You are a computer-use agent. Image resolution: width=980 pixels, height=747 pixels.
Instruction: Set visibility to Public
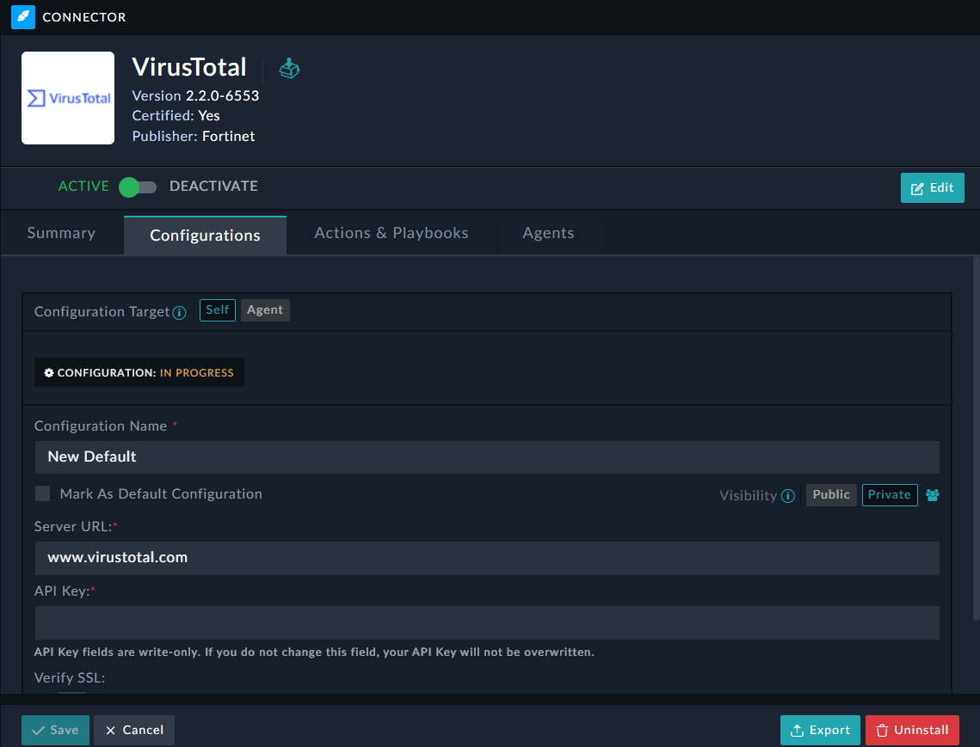point(830,494)
